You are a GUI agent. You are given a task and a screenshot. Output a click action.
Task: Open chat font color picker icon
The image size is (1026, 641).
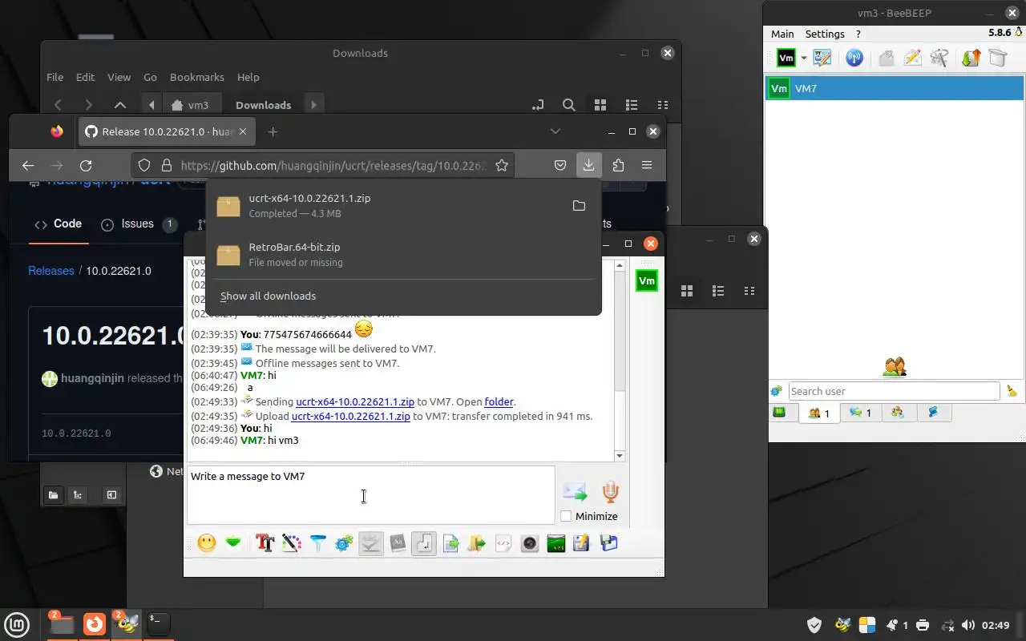click(x=291, y=543)
